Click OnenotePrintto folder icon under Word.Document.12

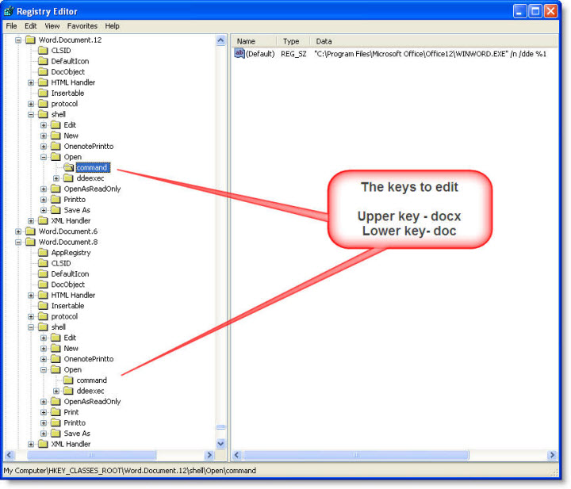tap(56, 147)
